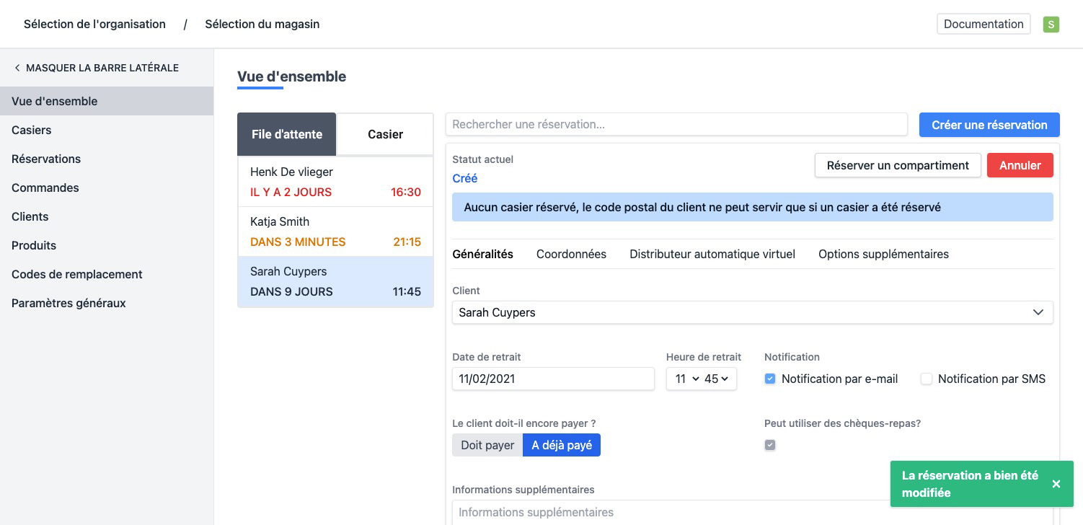The height and width of the screenshot is (525, 1083).
Task: Toggle the chèques-repas checkbox
Action: 770,445
